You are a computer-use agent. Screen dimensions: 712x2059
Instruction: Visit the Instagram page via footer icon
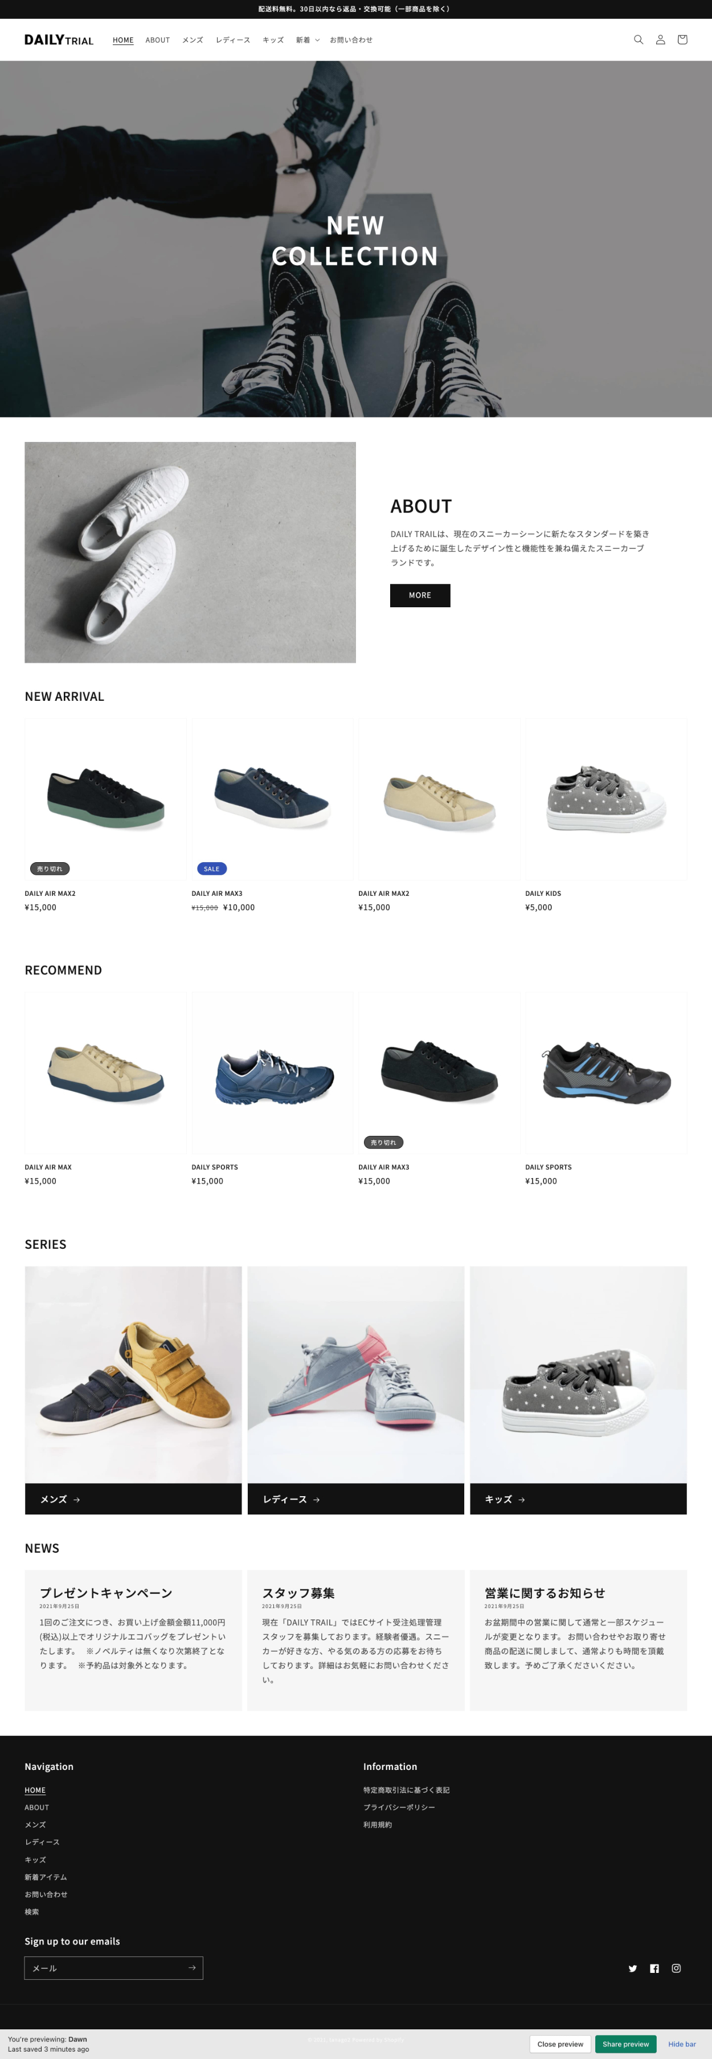click(x=676, y=1968)
